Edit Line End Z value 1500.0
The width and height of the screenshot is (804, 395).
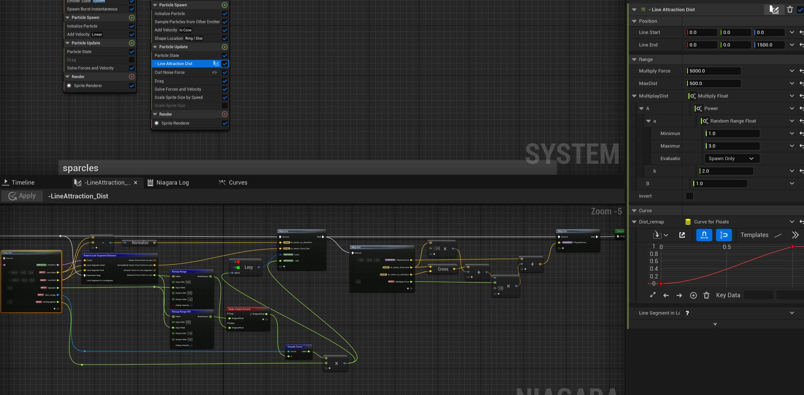coord(769,45)
